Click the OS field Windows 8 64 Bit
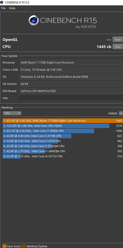The image size is (123, 248). point(71,77)
